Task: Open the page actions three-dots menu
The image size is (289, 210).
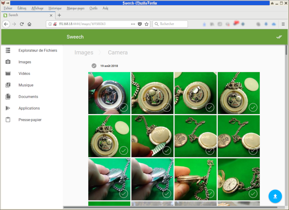Action: click(133, 24)
